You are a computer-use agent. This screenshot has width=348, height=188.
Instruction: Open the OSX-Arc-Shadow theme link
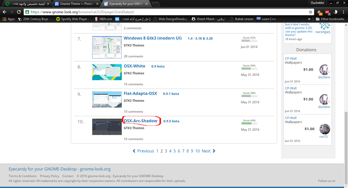click(141, 121)
